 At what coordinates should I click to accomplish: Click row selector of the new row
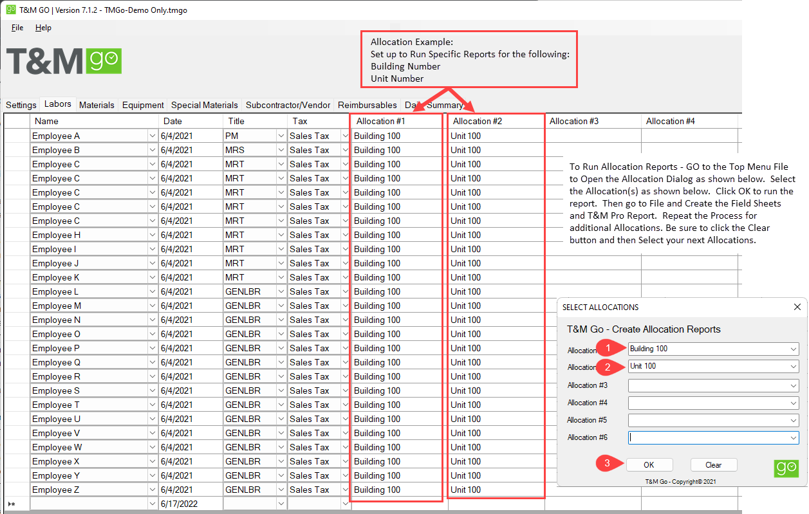(x=17, y=504)
